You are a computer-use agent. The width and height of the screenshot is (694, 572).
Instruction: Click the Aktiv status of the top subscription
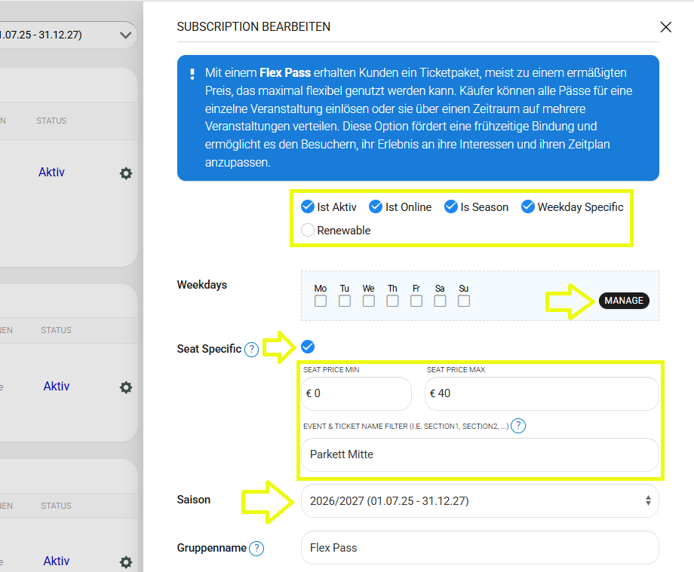tap(52, 173)
